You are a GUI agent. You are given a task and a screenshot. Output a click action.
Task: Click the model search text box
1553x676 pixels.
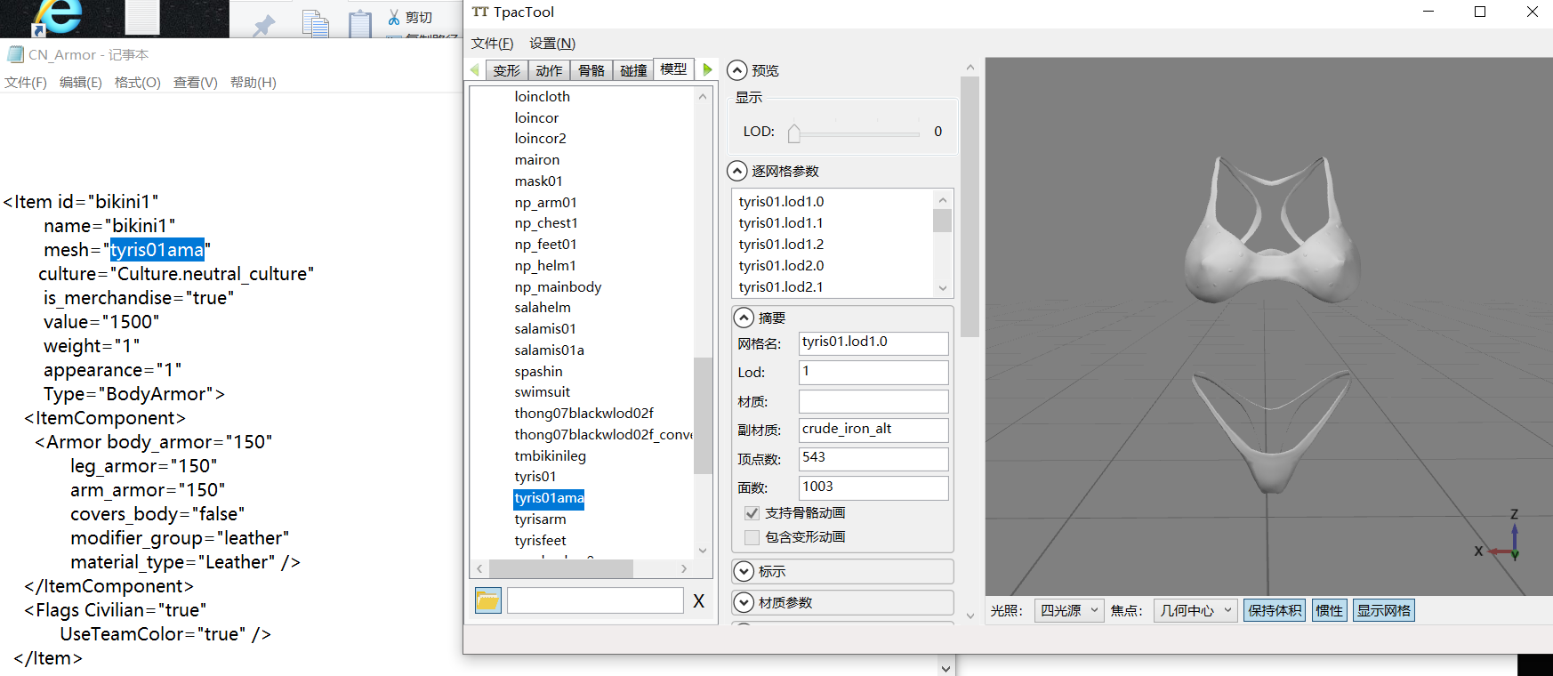click(595, 600)
